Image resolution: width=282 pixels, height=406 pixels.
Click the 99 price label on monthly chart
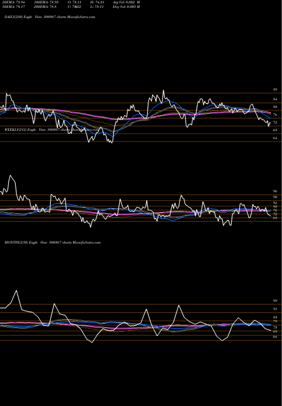275,301
